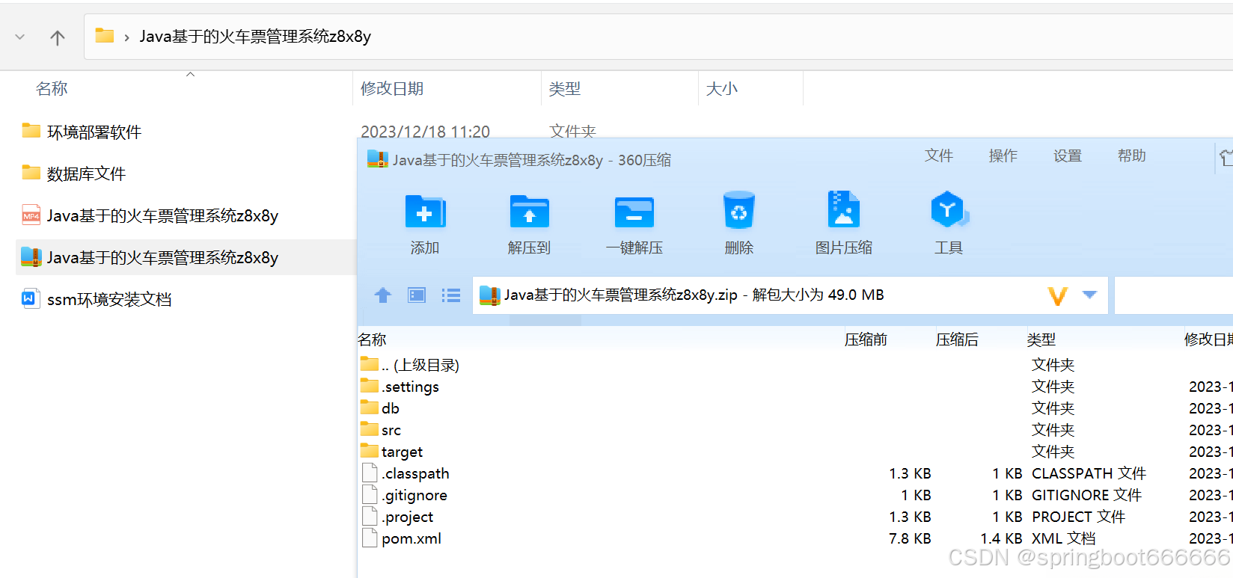Screen dimensions: 1233x578
Task: Click the archive path field showing 解包大小为 49.0 MB
Action: (x=790, y=295)
